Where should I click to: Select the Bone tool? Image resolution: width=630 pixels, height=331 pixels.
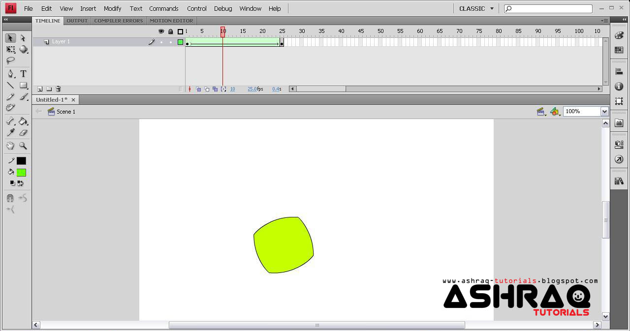pos(10,121)
